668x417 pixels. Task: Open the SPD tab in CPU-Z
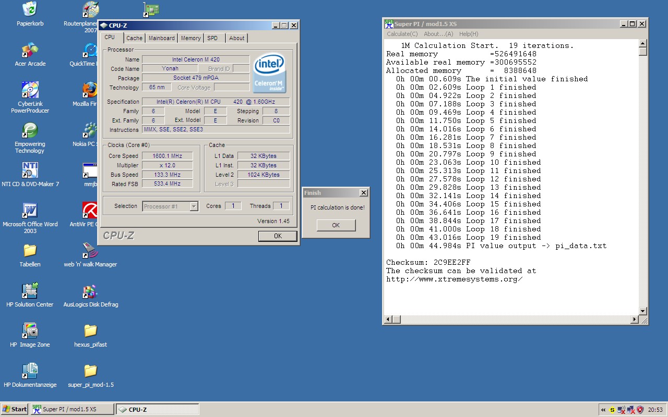[212, 38]
